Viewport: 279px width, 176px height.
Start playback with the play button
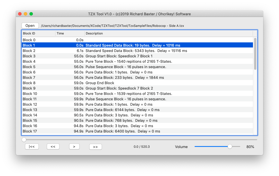point(74,146)
